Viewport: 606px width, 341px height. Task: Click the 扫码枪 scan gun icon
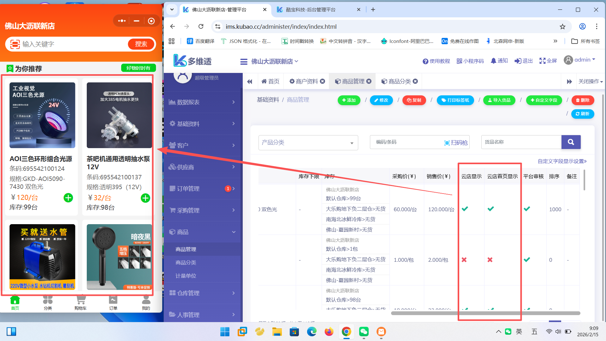pos(447,143)
